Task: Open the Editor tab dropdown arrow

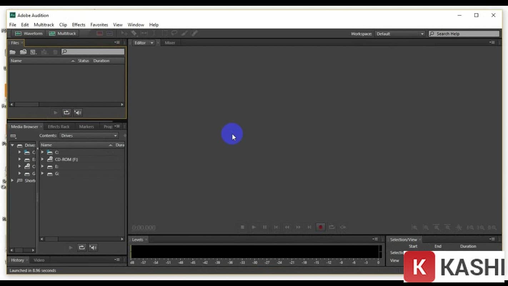Action: [152, 43]
